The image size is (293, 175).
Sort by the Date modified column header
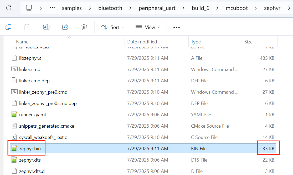point(142,42)
